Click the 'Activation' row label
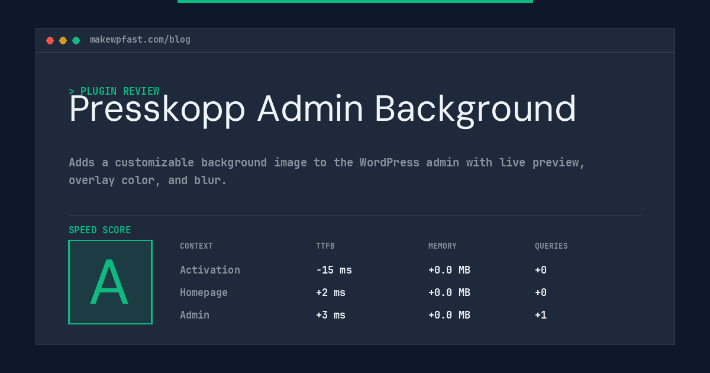Screen dimensions: 710x373 (x=210, y=270)
